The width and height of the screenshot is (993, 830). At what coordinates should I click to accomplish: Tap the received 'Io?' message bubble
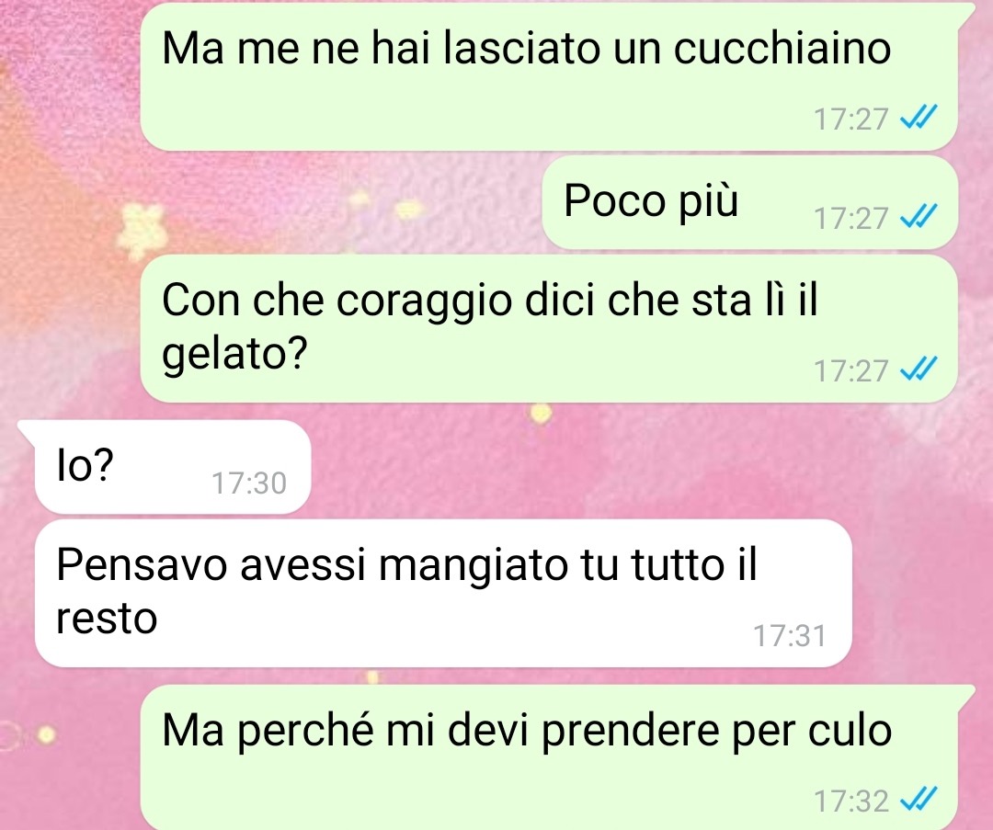tap(173, 467)
